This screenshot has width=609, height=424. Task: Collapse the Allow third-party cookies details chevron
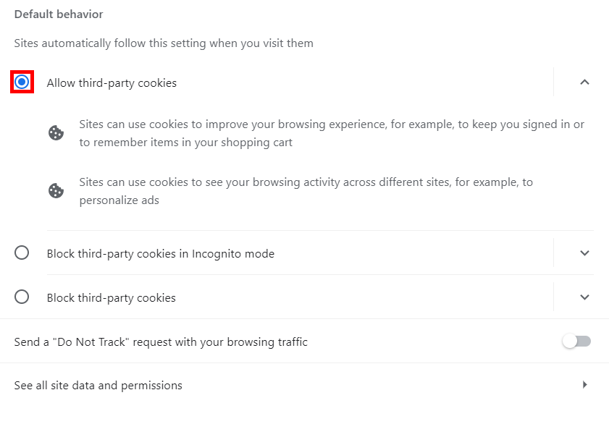pos(584,82)
